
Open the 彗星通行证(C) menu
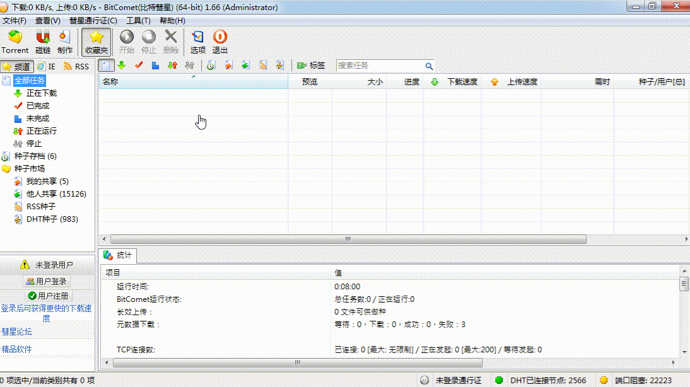coord(93,21)
